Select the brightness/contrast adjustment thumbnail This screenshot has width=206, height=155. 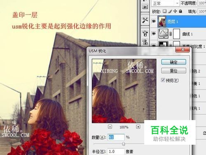point(163,44)
